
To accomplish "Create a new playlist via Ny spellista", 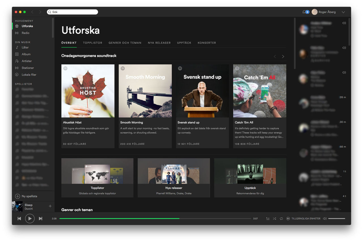I will [x=26, y=196].
